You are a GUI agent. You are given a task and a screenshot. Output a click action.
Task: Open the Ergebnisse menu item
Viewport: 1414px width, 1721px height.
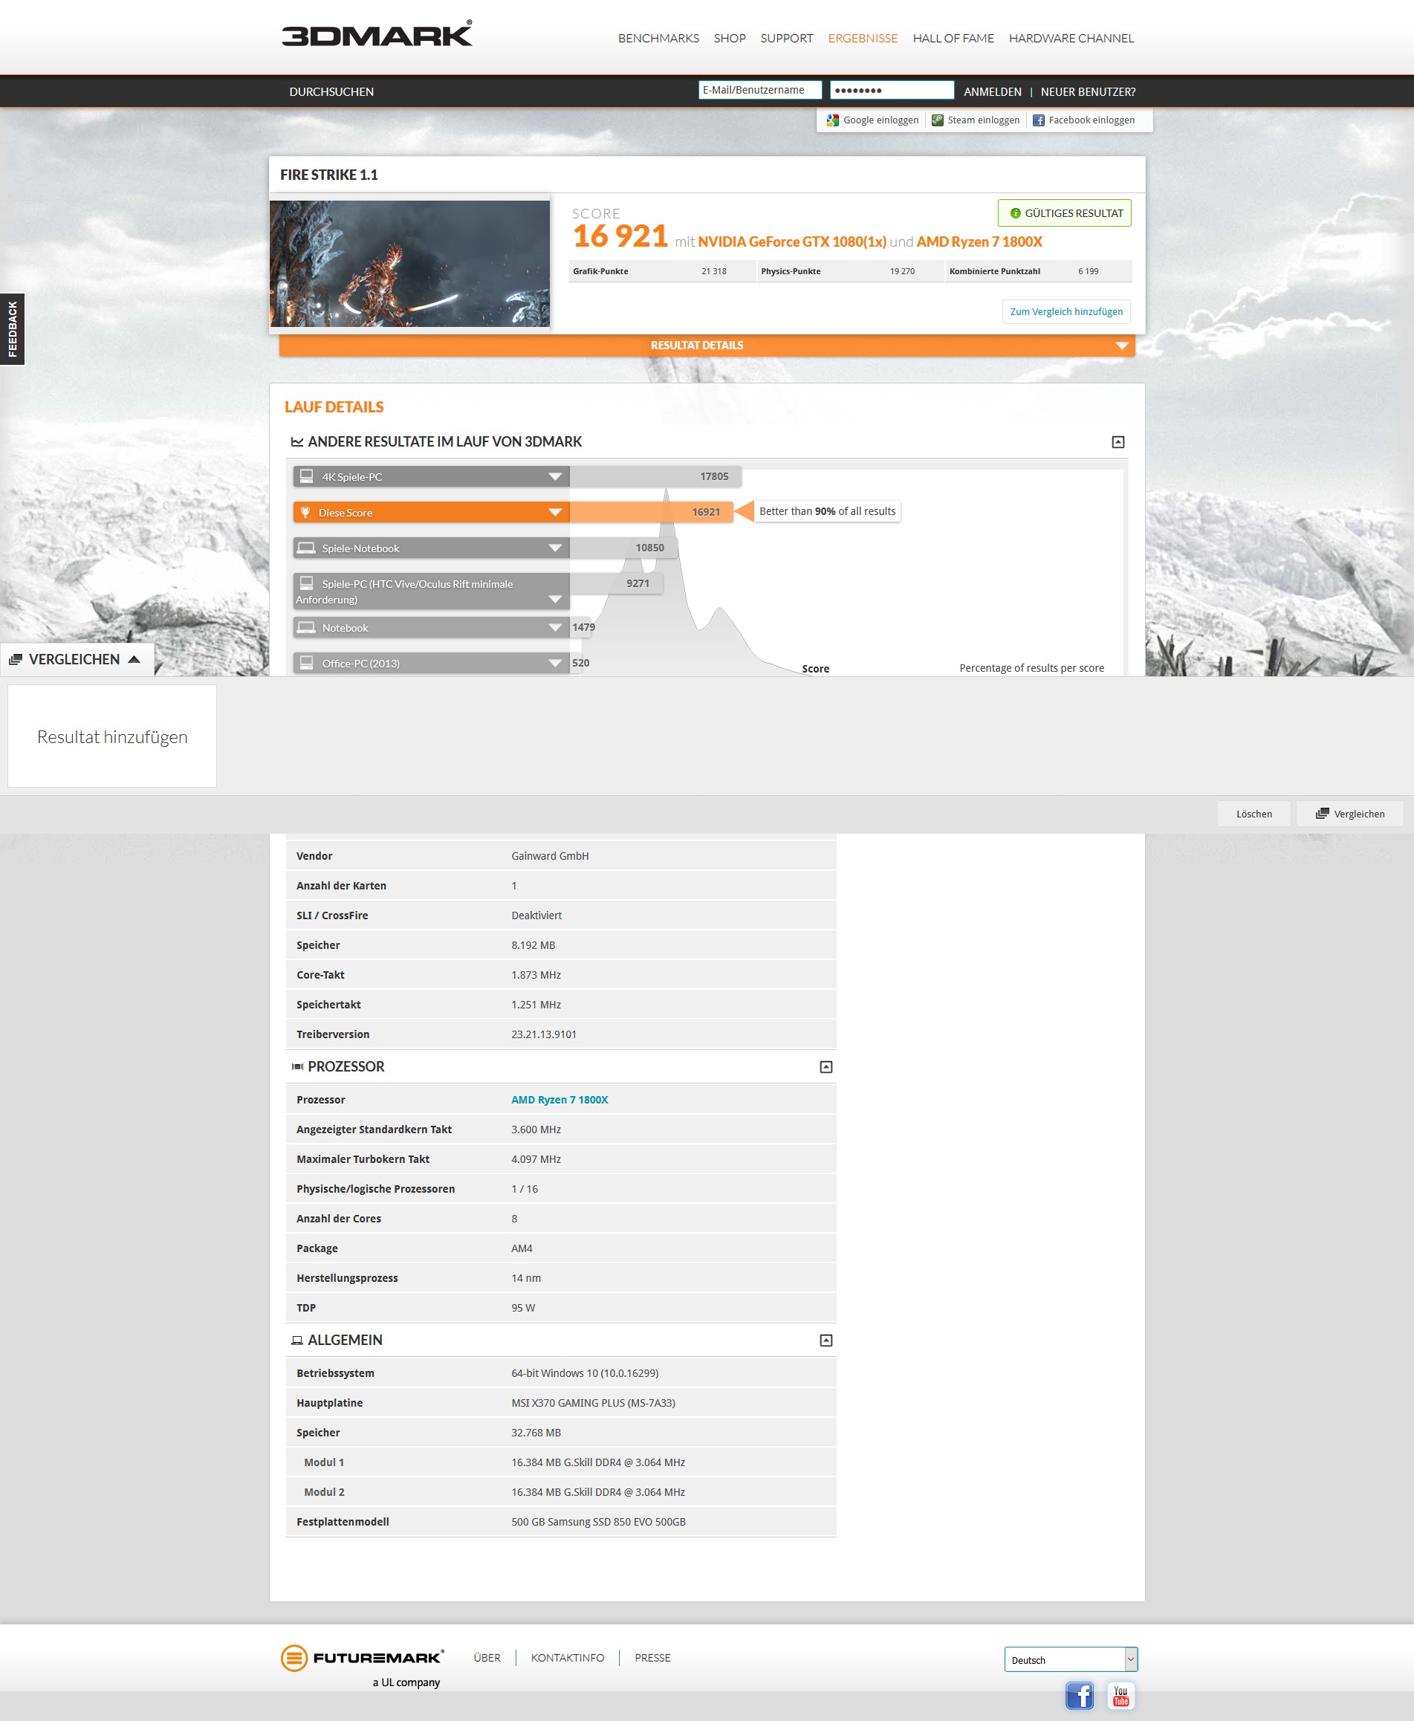coord(863,39)
